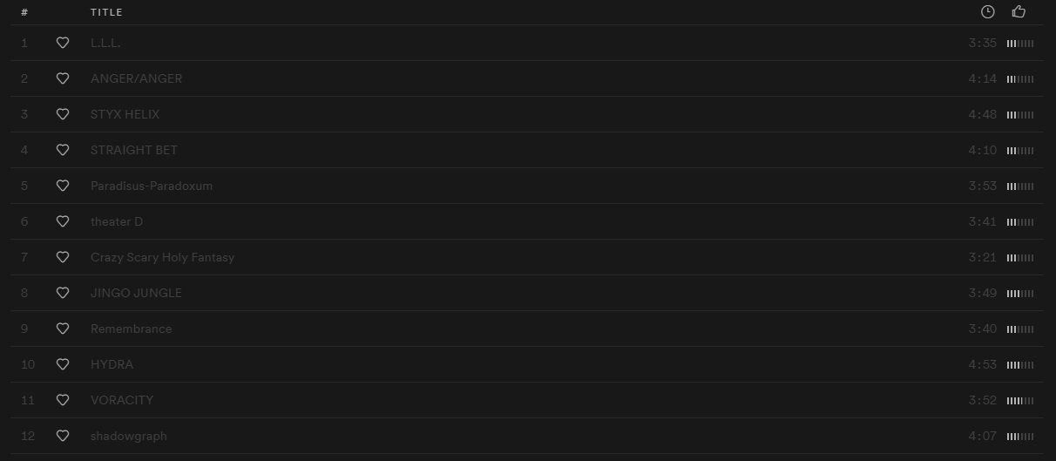Save STYX HELIX using its heart icon

(63, 114)
